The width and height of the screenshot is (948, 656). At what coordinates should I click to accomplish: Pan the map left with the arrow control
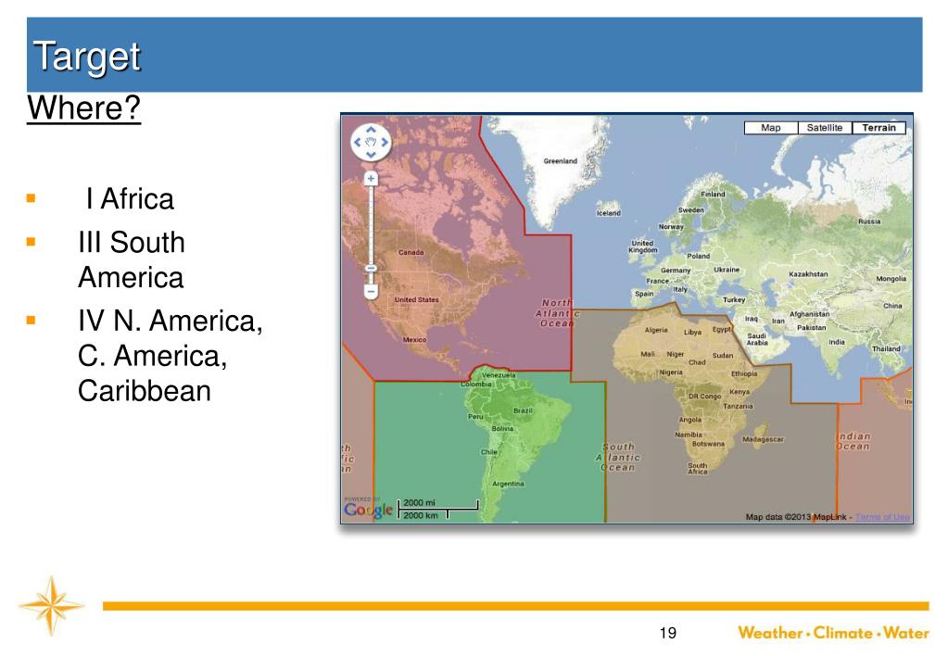coord(358,143)
